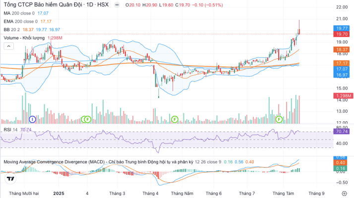Click the 16.97 BB lower price label
Screen dimensions: 354x198
click(341, 75)
